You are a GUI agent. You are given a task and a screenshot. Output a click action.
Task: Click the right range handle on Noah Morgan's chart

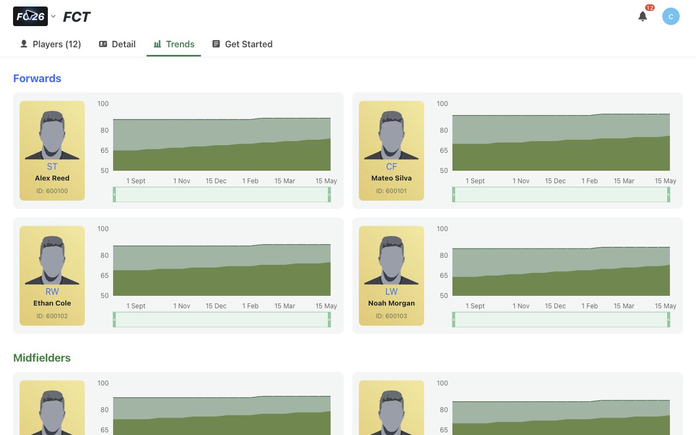tap(669, 320)
